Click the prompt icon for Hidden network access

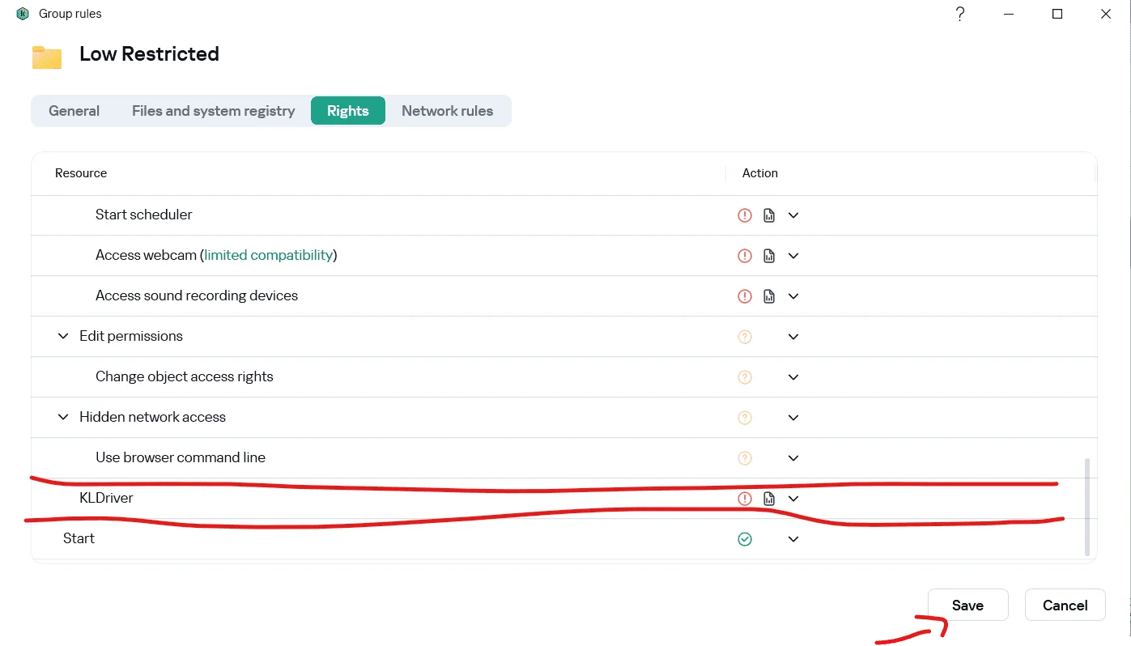click(745, 418)
